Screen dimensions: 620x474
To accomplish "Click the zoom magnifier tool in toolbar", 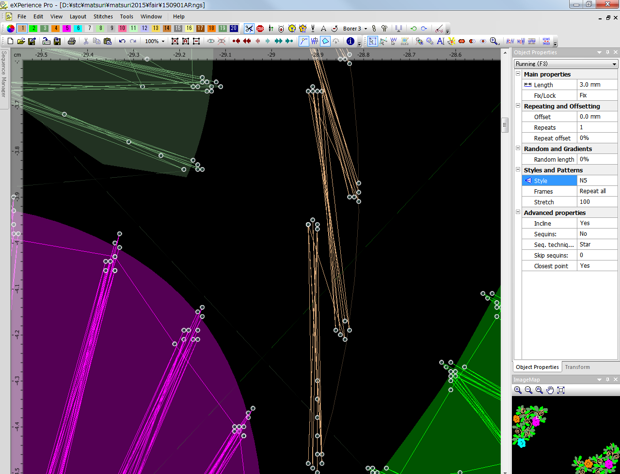I will click(494, 41).
